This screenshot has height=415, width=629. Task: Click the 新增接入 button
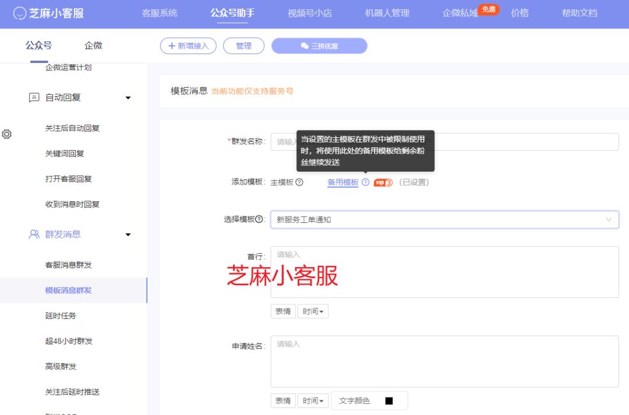tap(188, 45)
